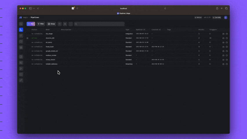Open logs icon for google_sheets_elt row
The image size is (247, 139).
point(227,51)
